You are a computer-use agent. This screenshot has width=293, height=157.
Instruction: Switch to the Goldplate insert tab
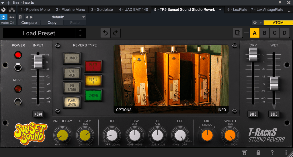pyautogui.click(x=102, y=9)
